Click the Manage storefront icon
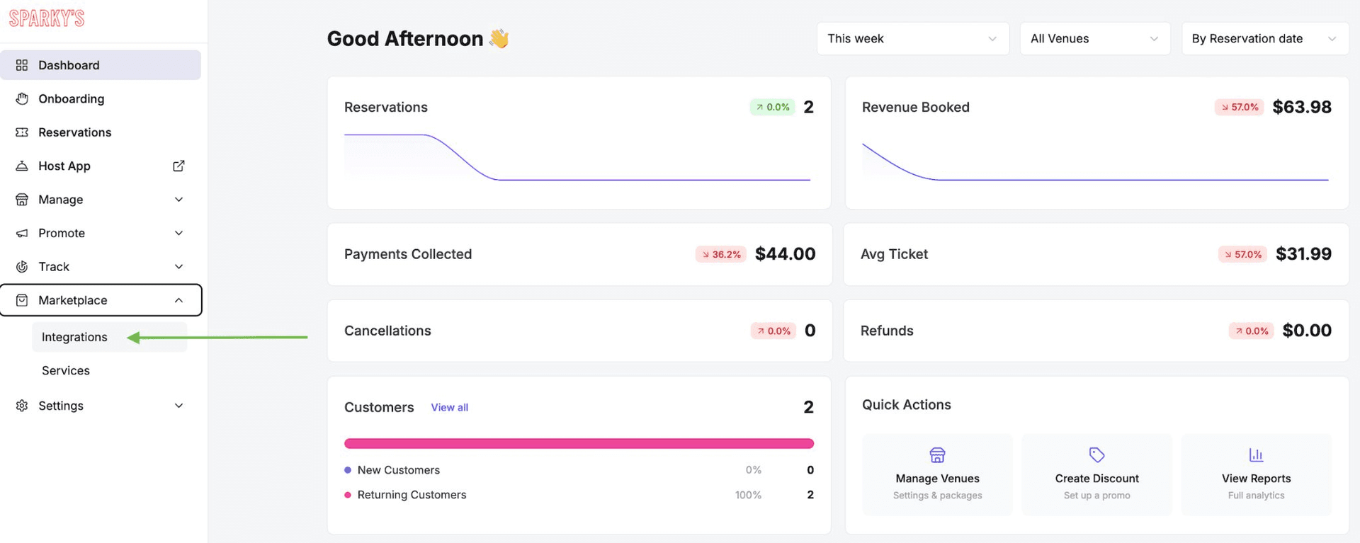This screenshot has width=1360, height=543. (x=22, y=200)
